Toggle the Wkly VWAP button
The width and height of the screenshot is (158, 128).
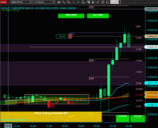point(71,16)
